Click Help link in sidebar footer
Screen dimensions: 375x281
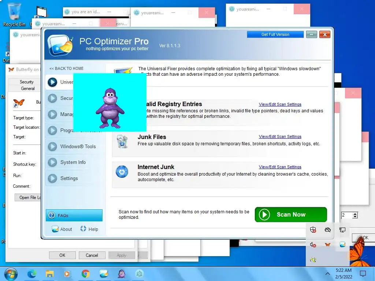[x=93, y=229]
